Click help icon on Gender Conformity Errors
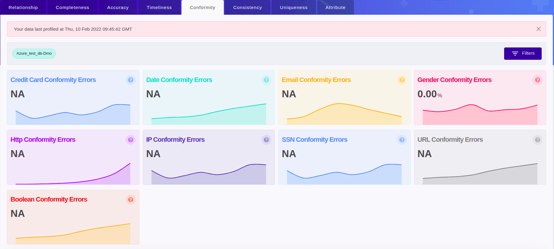This screenshot has height=249, width=554. (537, 80)
